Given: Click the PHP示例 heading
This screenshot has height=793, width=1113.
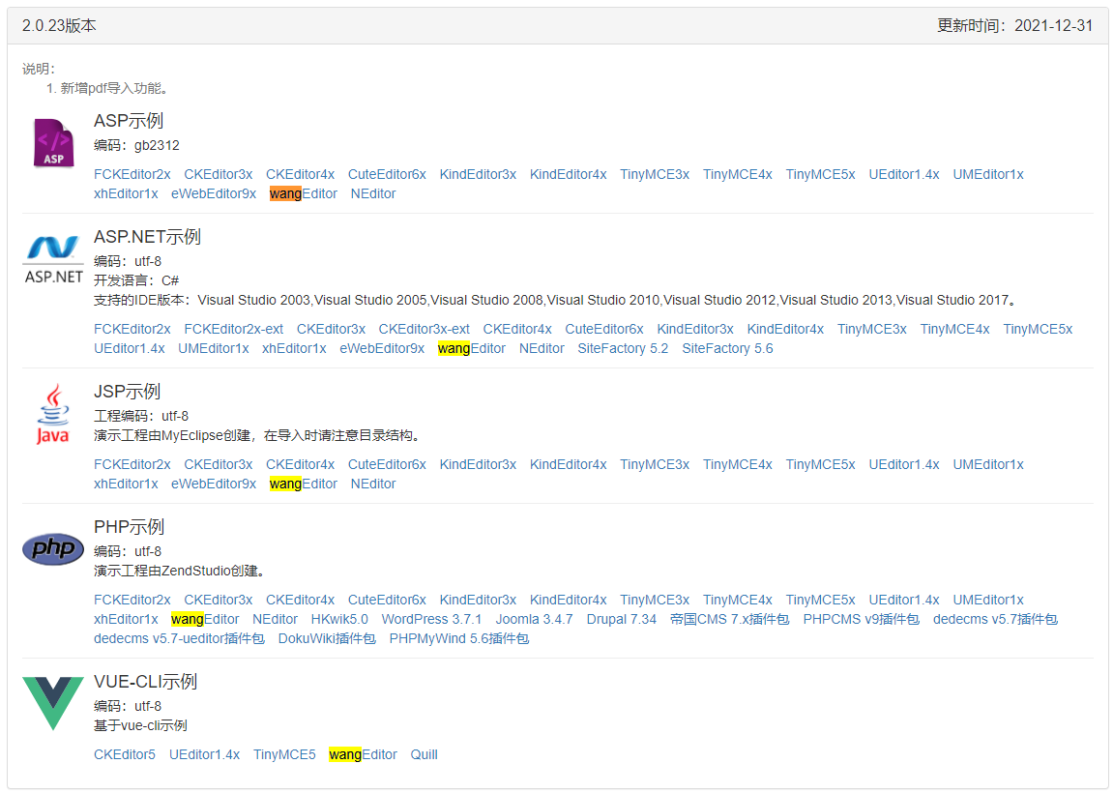Looking at the screenshot, I should point(130,527).
